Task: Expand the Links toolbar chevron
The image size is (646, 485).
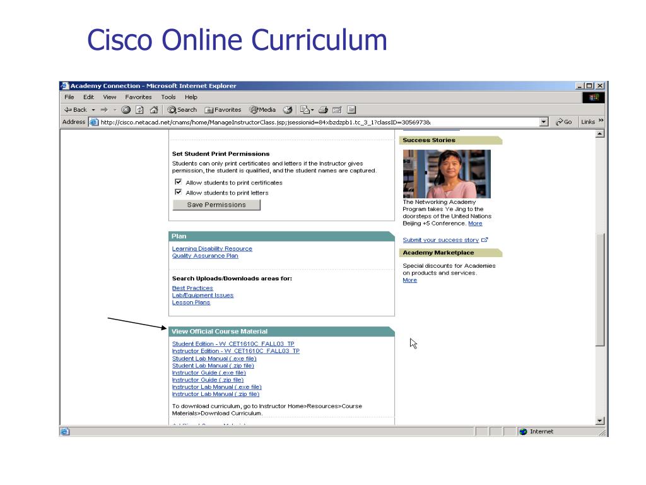Action: [x=601, y=121]
